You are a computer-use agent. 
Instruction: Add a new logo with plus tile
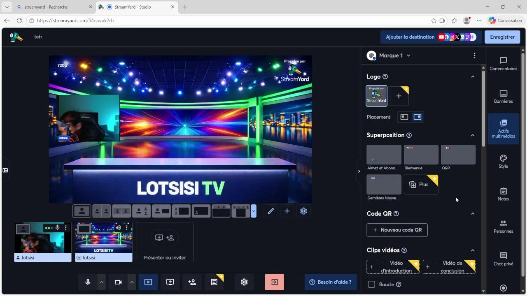coord(399,96)
